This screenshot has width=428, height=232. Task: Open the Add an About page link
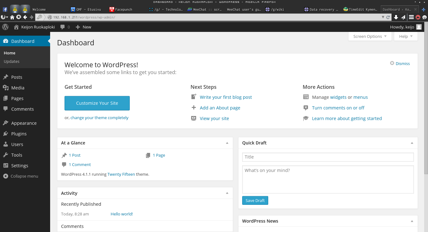[220, 108]
